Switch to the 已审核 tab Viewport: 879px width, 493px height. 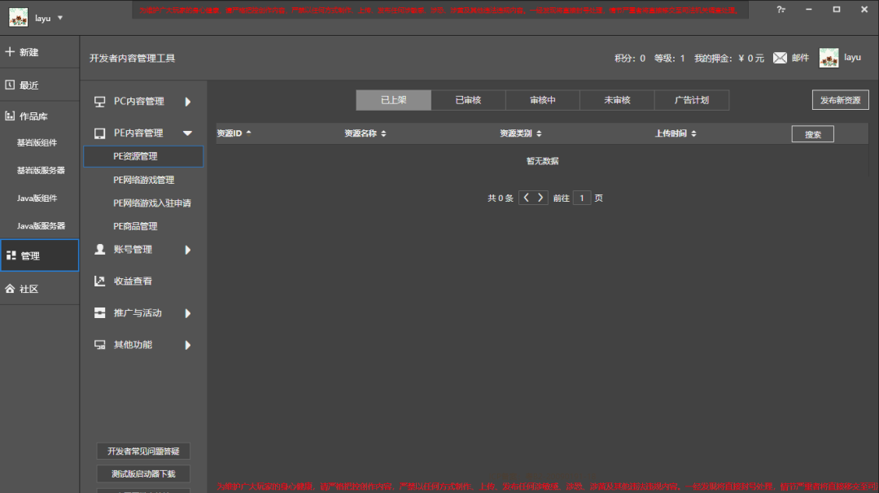pyautogui.click(x=468, y=100)
